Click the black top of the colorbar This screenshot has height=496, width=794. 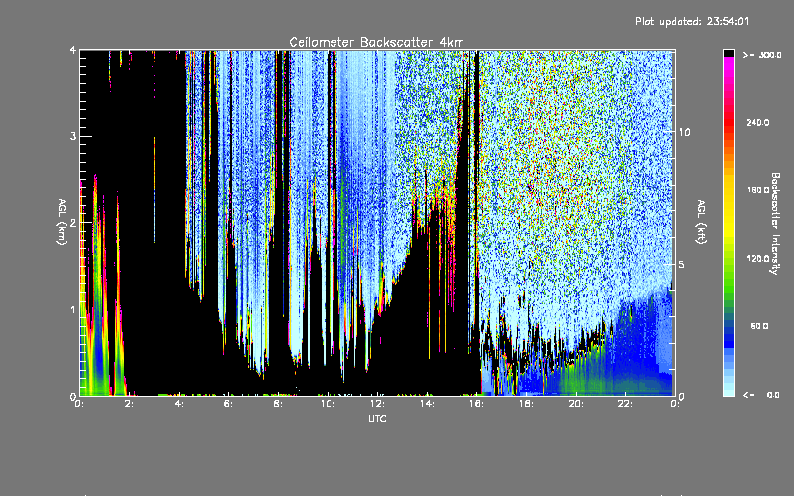pos(728,53)
